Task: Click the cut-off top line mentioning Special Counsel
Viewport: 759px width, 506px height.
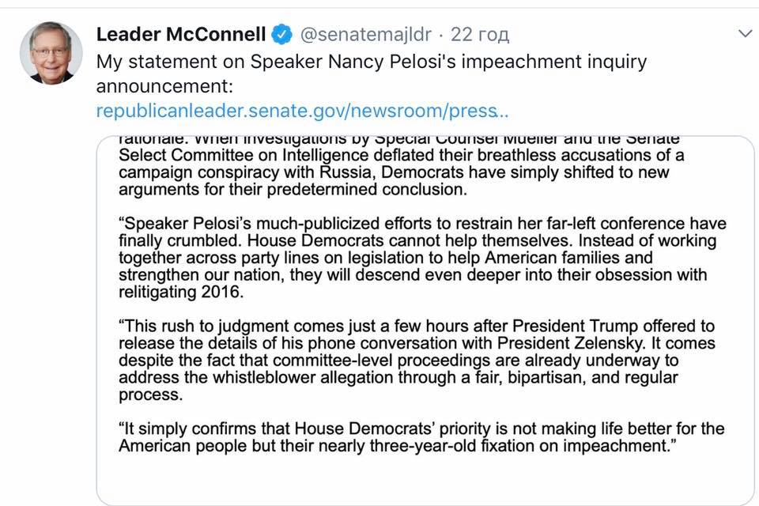Action: pyautogui.click(x=398, y=140)
